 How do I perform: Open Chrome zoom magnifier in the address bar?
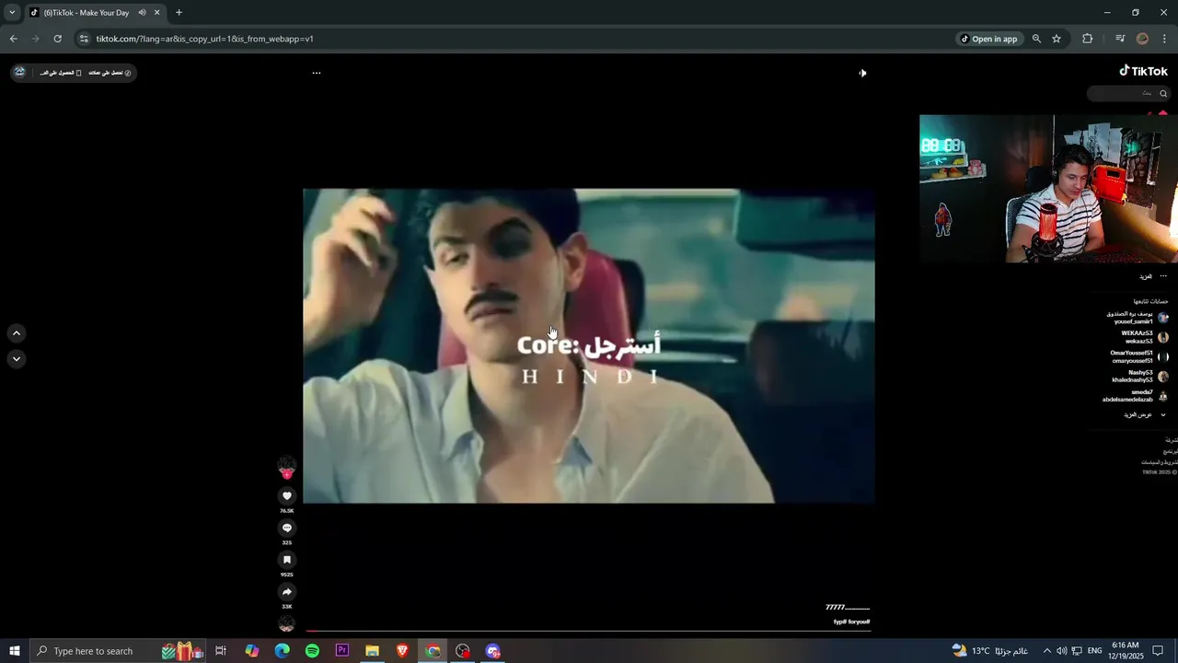coord(1036,39)
